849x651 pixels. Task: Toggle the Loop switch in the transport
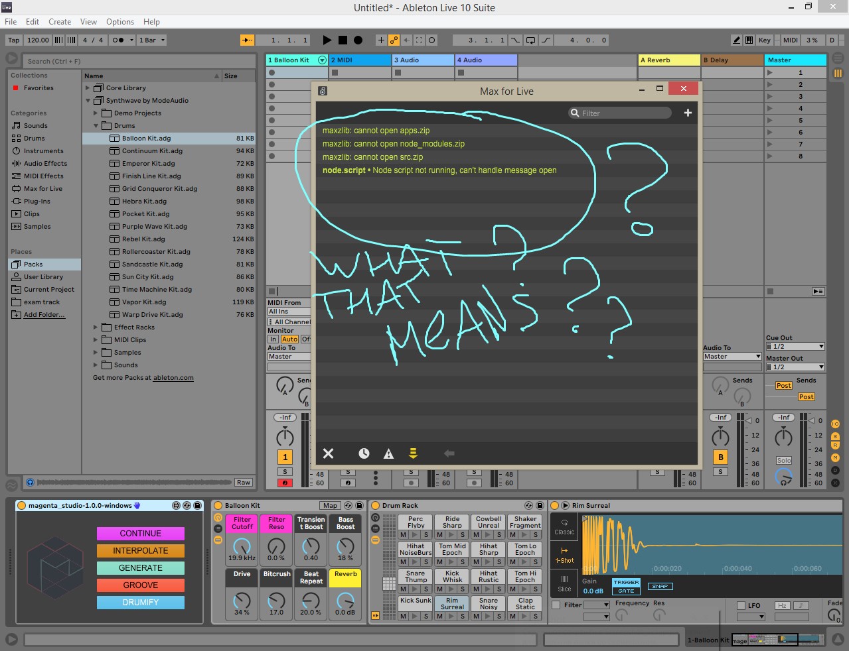530,40
